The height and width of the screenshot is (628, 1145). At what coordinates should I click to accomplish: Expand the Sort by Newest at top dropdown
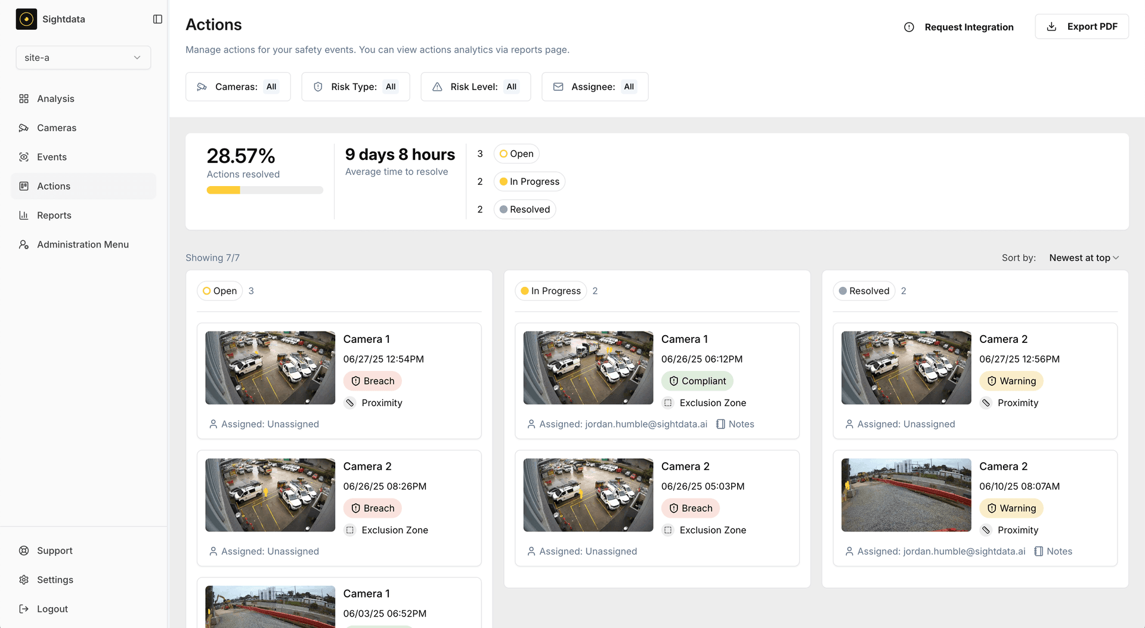tap(1084, 258)
